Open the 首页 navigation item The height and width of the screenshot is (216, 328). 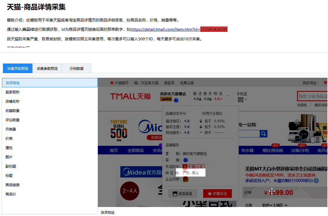click(x=114, y=150)
